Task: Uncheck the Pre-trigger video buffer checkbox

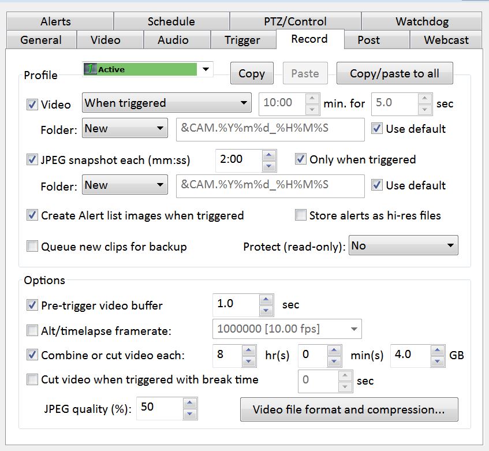Action: [32, 305]
